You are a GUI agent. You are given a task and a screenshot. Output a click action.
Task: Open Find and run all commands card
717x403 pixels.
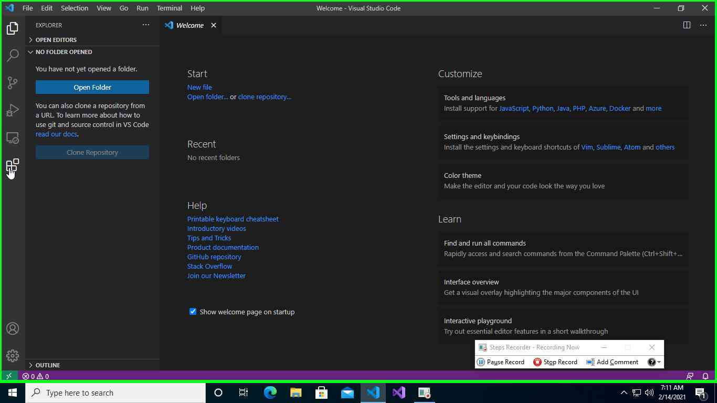click(563, 248)
